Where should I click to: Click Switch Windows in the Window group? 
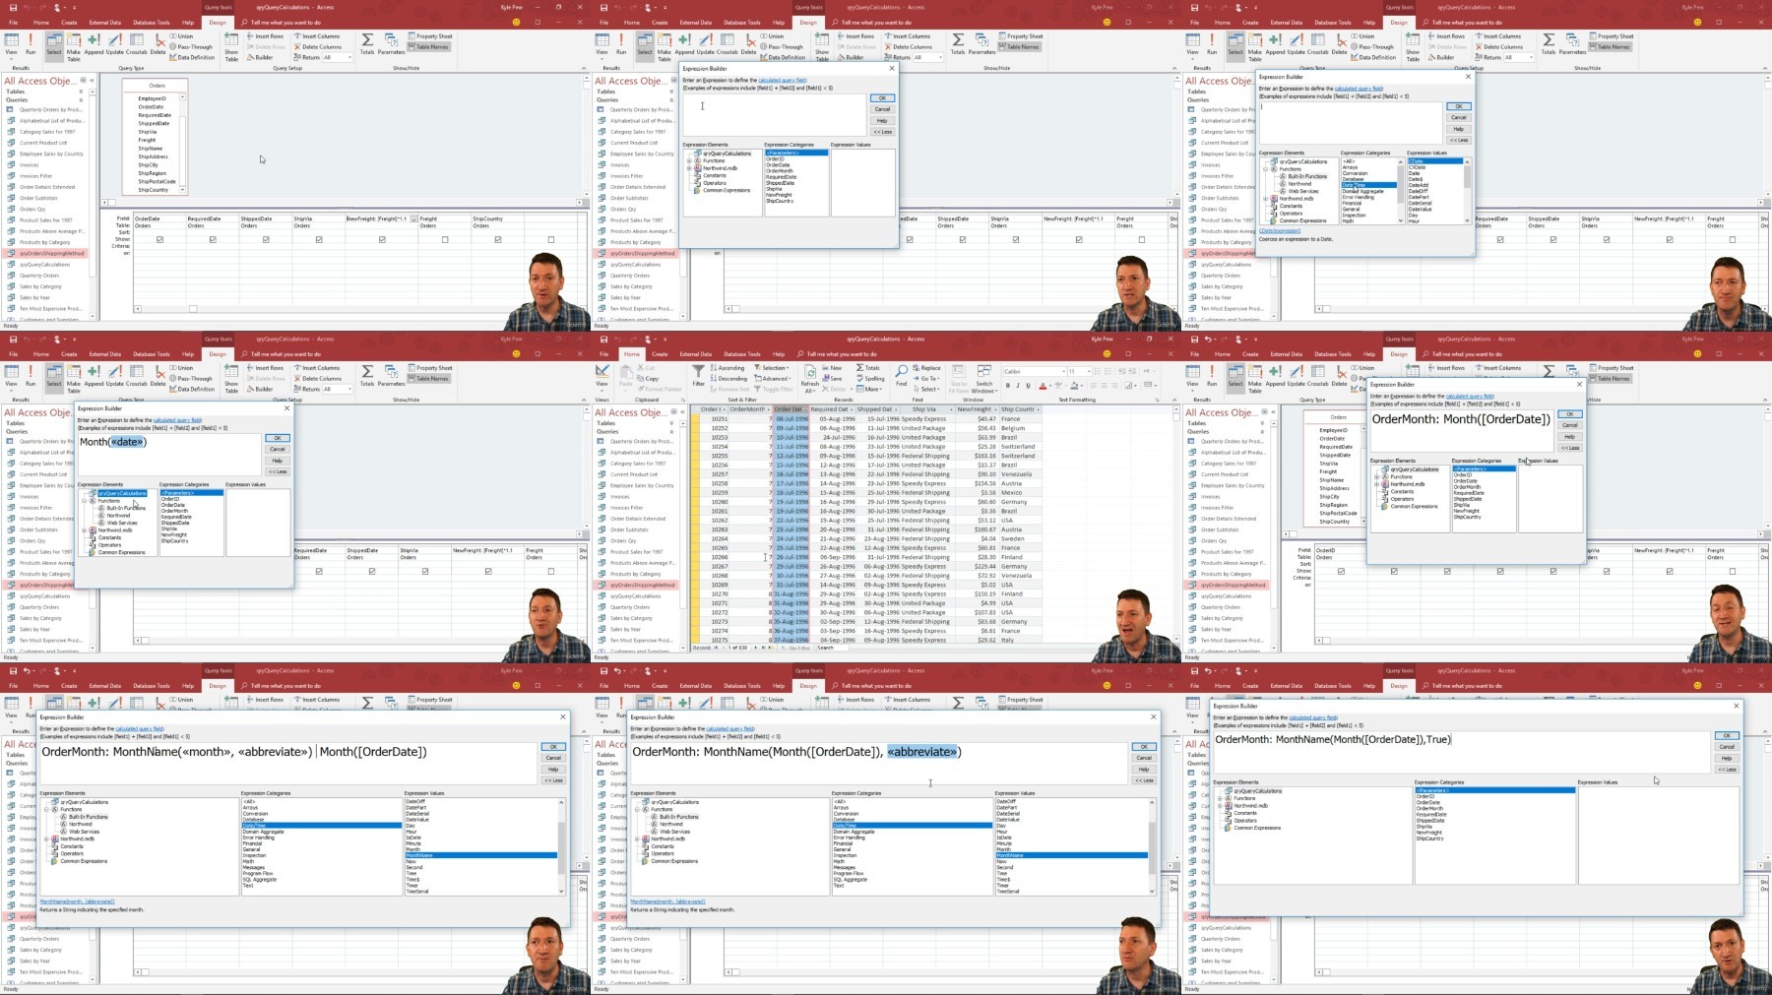point(983,377)
